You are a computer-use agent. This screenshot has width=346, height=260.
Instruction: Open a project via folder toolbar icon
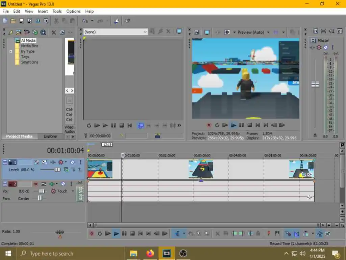click(x=13, y=21)
